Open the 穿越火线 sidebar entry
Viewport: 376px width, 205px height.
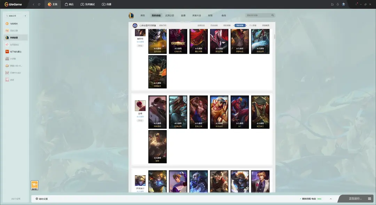(x=16, y=66)
